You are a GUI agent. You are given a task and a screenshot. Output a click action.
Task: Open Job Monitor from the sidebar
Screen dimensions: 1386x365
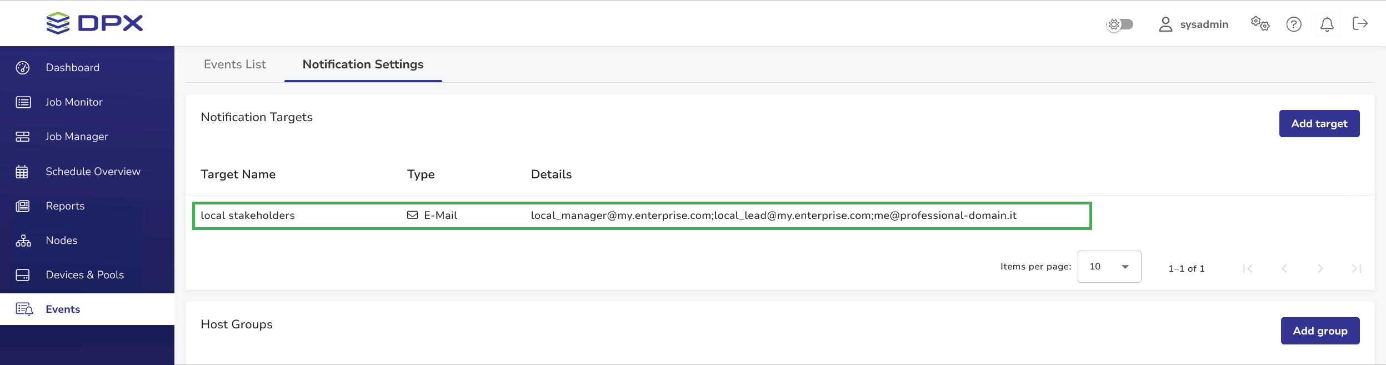74,102
